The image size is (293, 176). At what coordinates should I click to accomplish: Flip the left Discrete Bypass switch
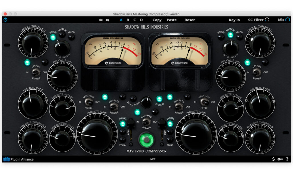click(x=114, y=107)
